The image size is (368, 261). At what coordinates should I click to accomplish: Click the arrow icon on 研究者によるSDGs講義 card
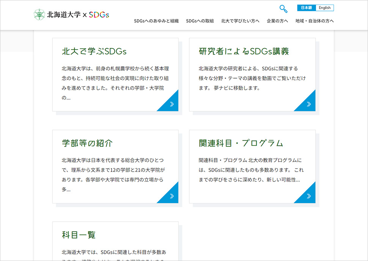pyautogui.click(x=309, y=104)
